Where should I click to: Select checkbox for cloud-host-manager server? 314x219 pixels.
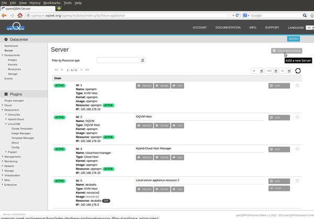point(297,149)
